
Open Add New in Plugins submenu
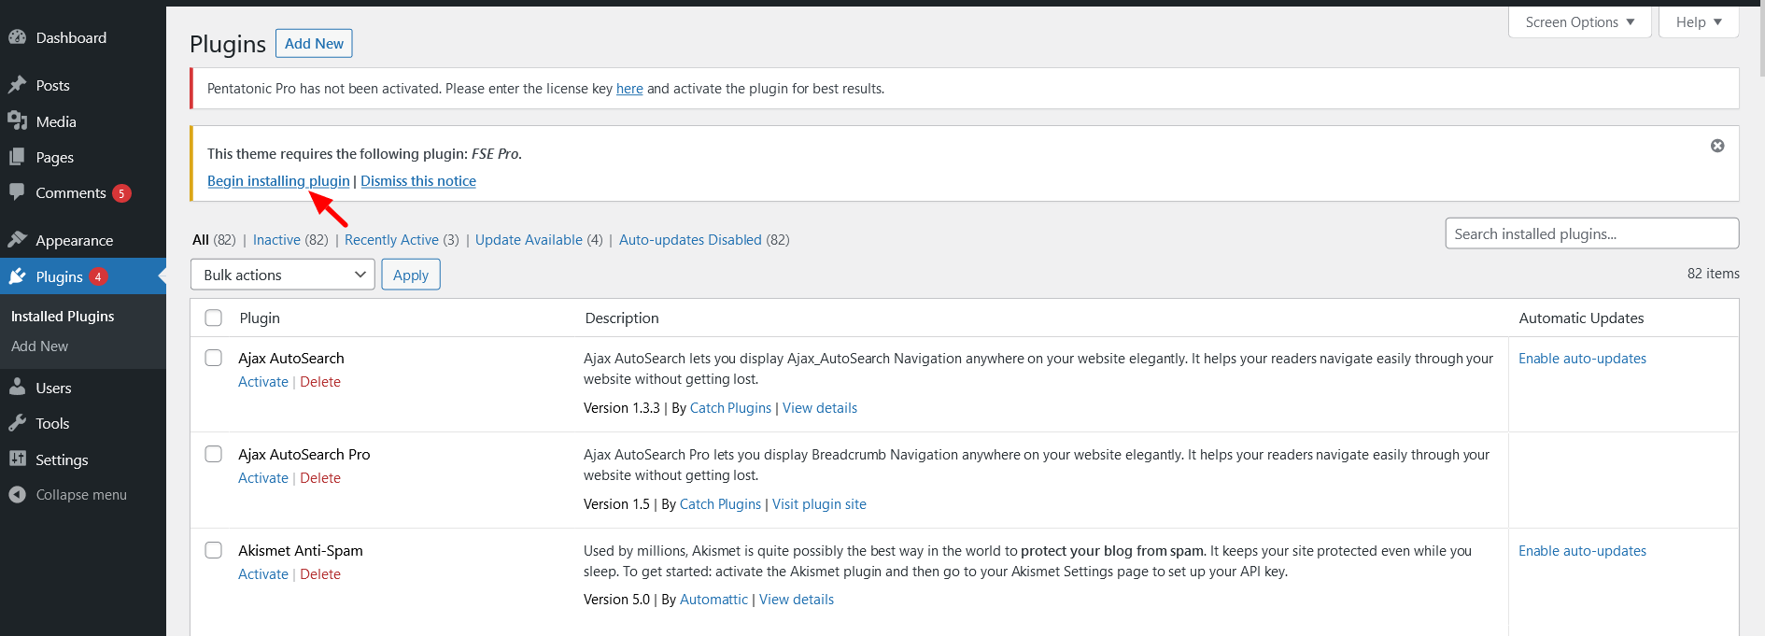39,346
